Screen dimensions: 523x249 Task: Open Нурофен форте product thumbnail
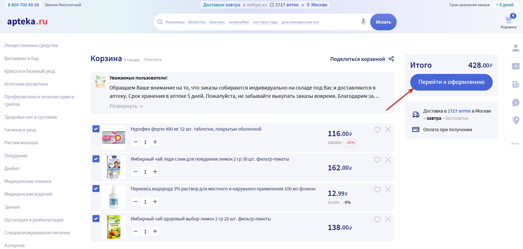(x=114, y=138)
